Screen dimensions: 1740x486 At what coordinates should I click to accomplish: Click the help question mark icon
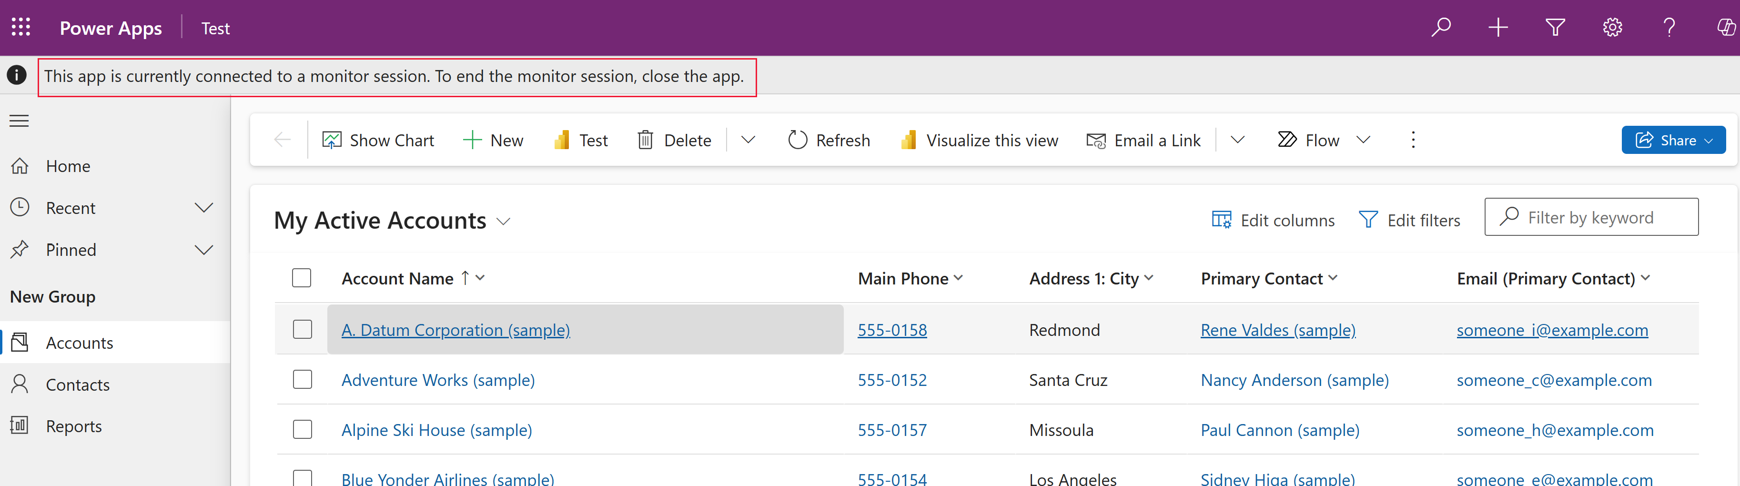pyautogui.click(x=1669, y=27)
